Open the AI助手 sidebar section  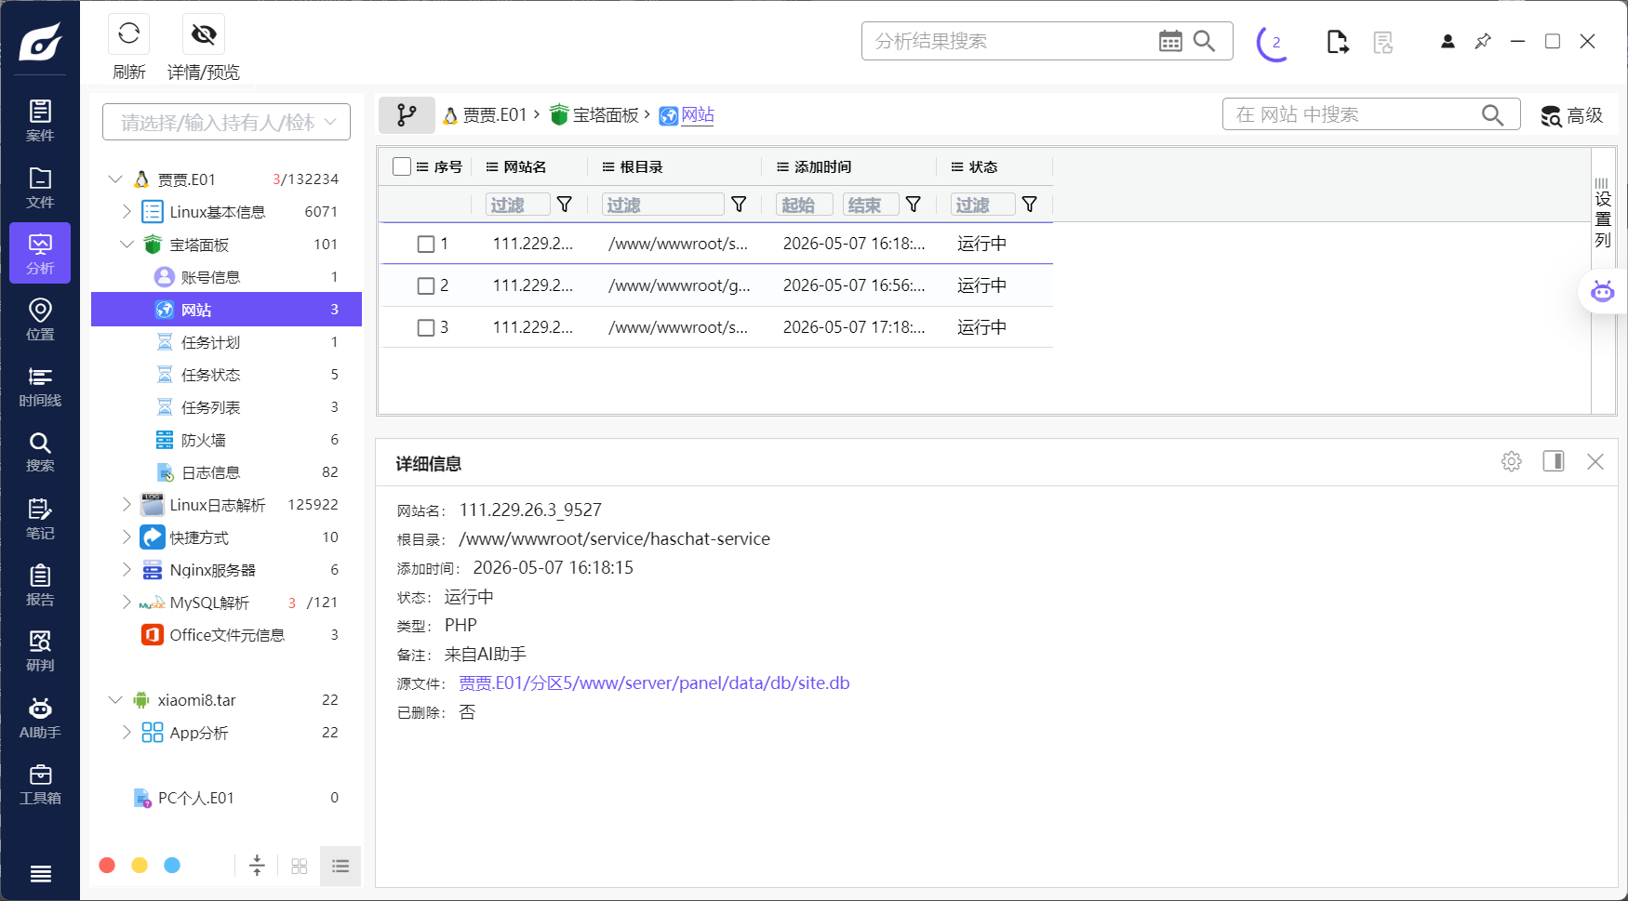tap(40, 718)
